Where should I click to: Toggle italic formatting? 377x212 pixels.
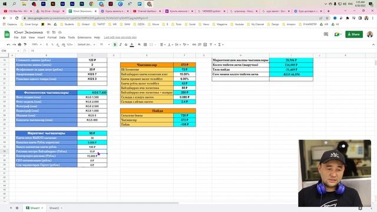(120, 45)
